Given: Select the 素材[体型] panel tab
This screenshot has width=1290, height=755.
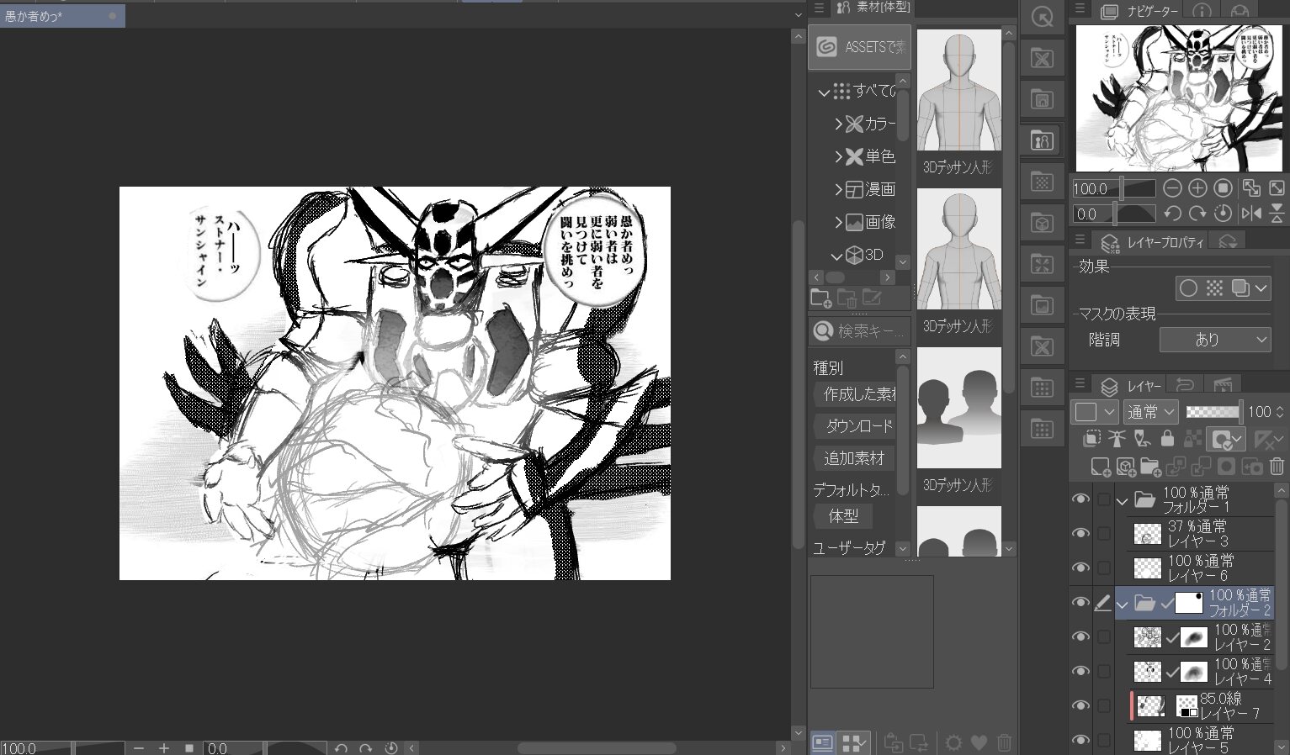Looking at the screenshot, I should click(873, 8).
